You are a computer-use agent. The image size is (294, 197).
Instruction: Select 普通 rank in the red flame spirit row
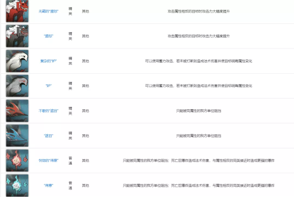70,160
